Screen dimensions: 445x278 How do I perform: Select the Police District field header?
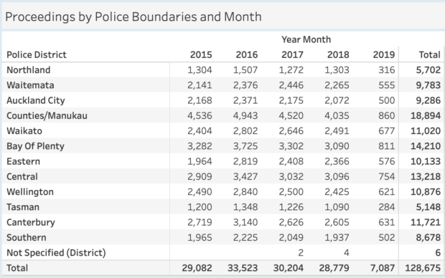[37, 54]
